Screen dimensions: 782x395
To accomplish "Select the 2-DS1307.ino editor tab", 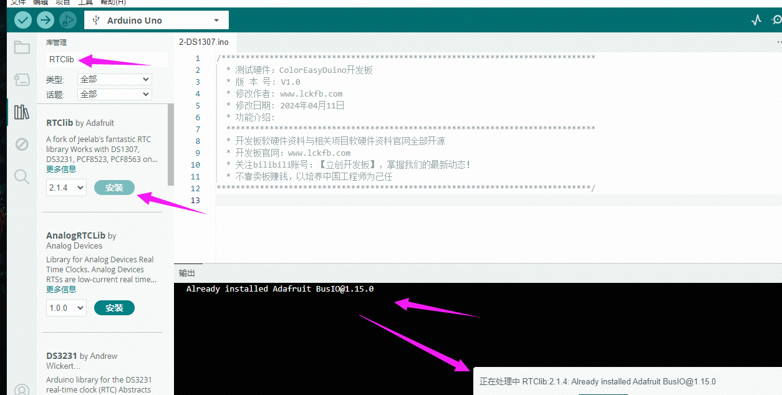I will (x=204, y=42).
